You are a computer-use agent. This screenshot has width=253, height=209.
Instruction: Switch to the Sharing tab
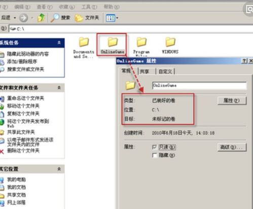[144, 72]
